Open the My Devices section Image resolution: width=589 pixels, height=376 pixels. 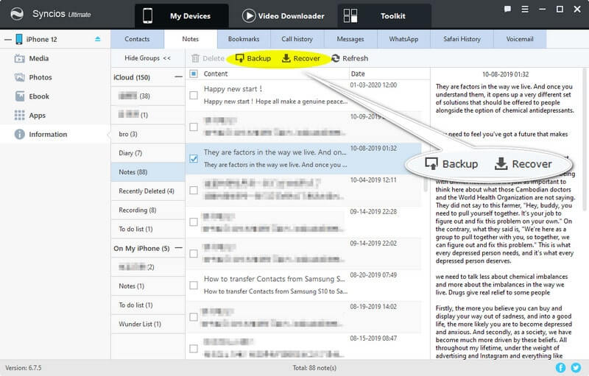pos(181,15)
